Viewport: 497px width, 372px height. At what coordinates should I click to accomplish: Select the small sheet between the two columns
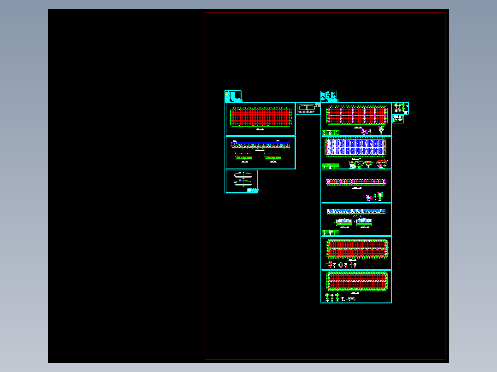[308, 109]
